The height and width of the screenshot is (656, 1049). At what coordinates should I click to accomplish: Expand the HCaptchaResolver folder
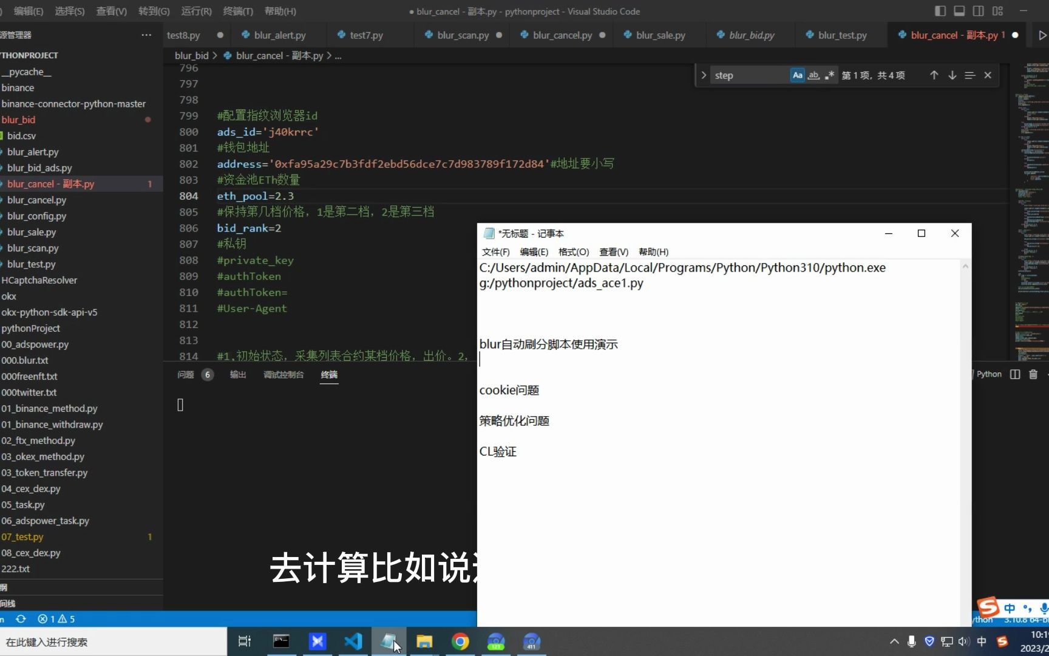[x=39, y=280]
